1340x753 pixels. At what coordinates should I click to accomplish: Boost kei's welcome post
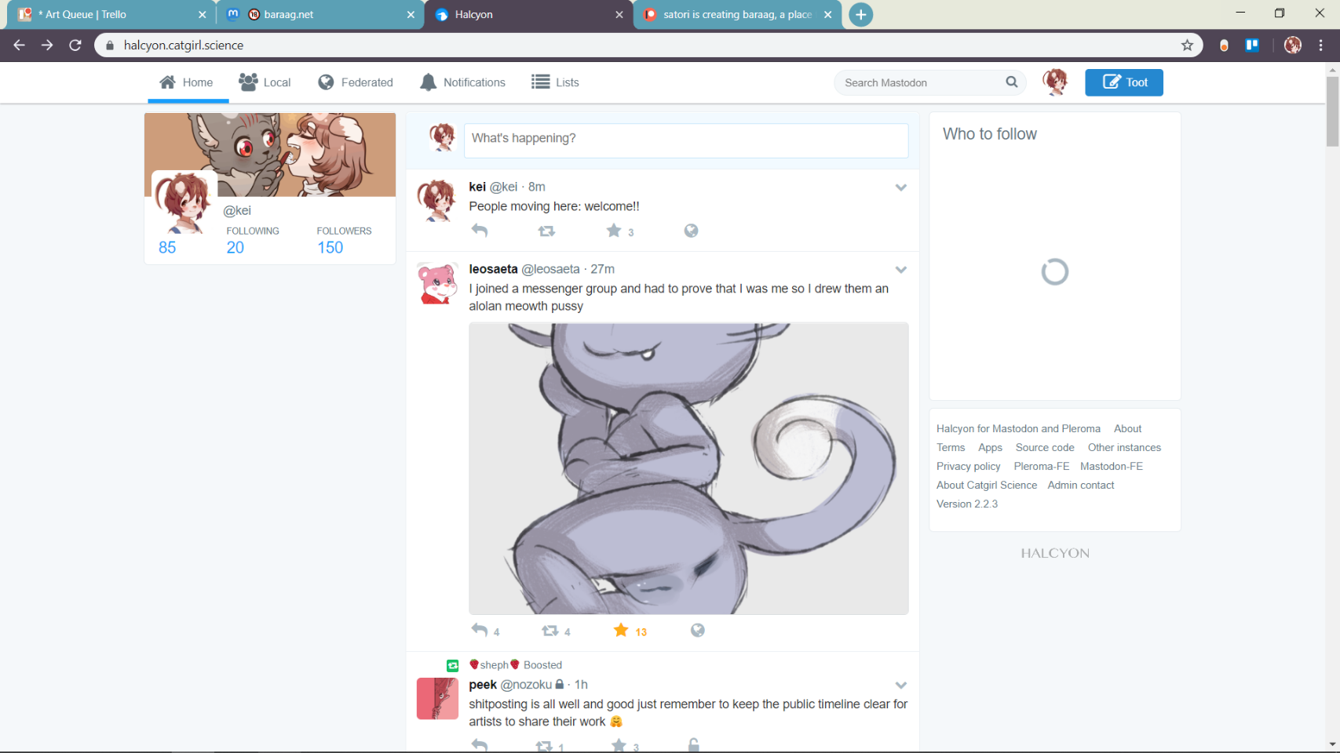pyautogui.click(x=546, y=231)
